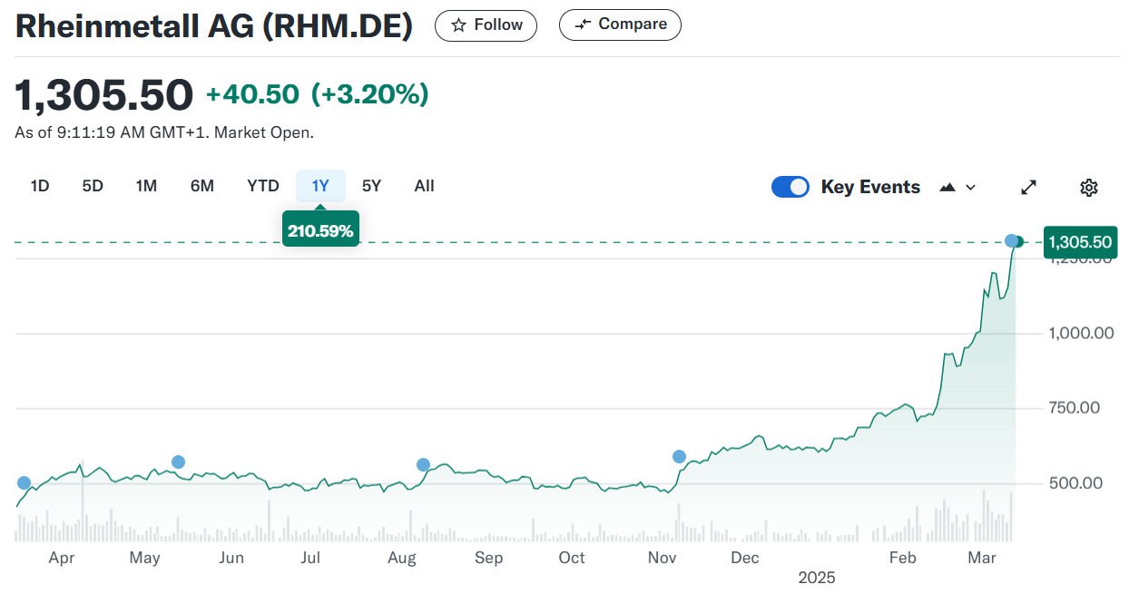Click the Jun label on time axis
The image size is (1129, 594).
pos(231,558)
